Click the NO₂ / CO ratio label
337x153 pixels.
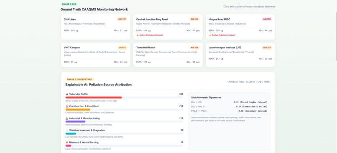tap(197, 102)
